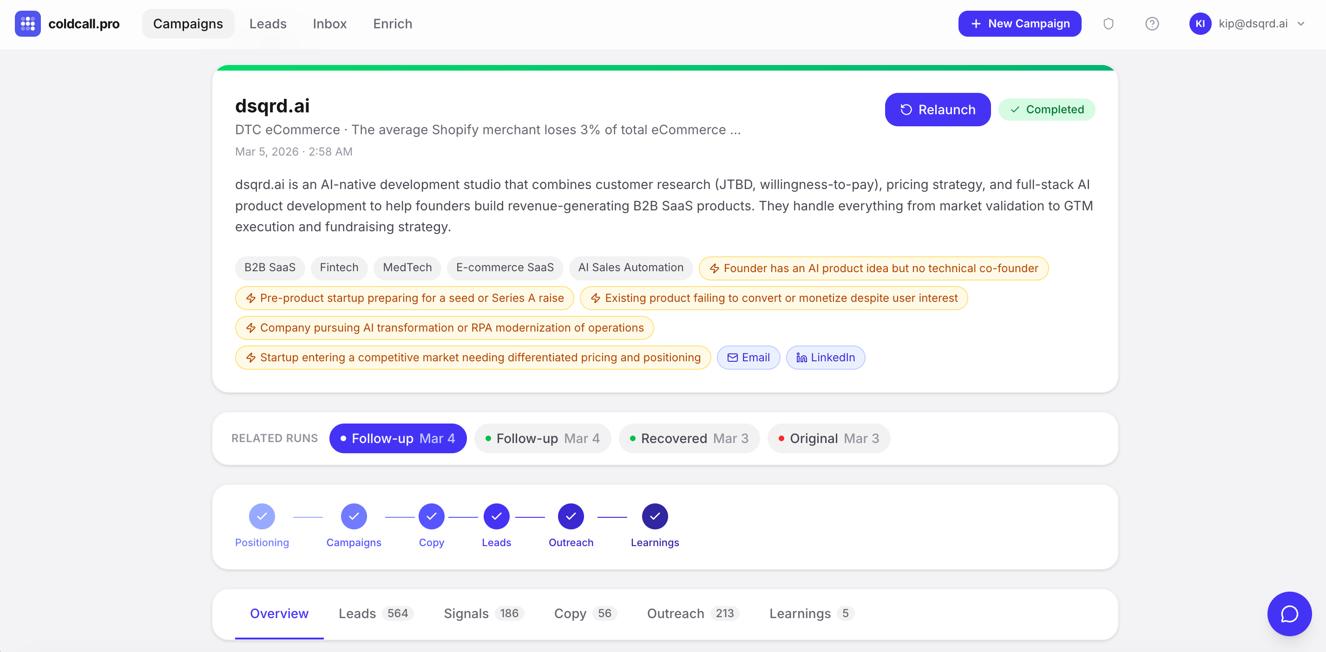Open the help question mark icon
The image size is (1326, 652).
click(x=1151, y=24)
